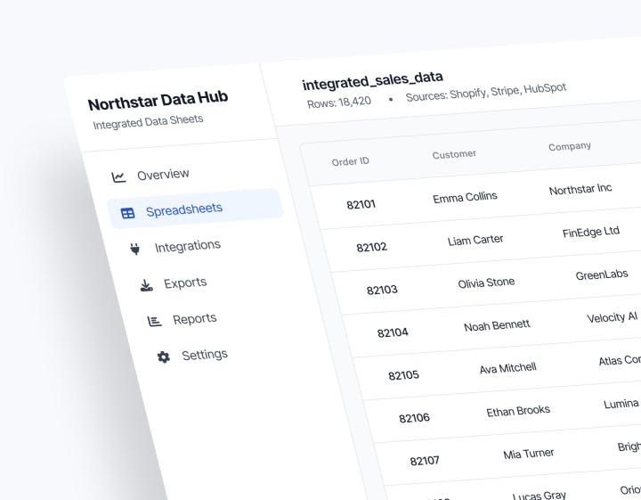641x500 pixels.
Task: Click the Velocity AI company cell
Action: tap(612, 317)
